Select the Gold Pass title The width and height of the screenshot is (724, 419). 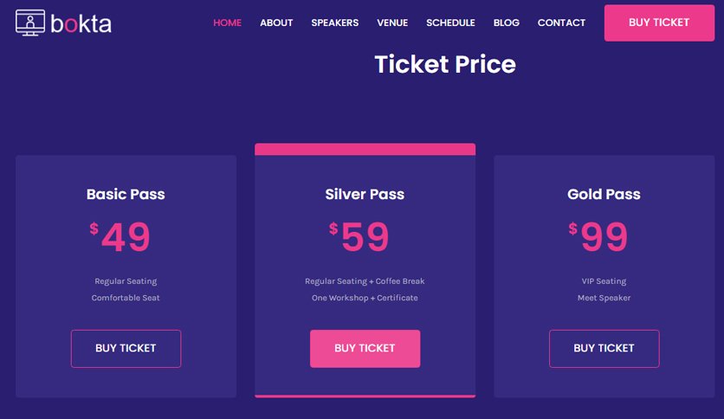(604, 194)
